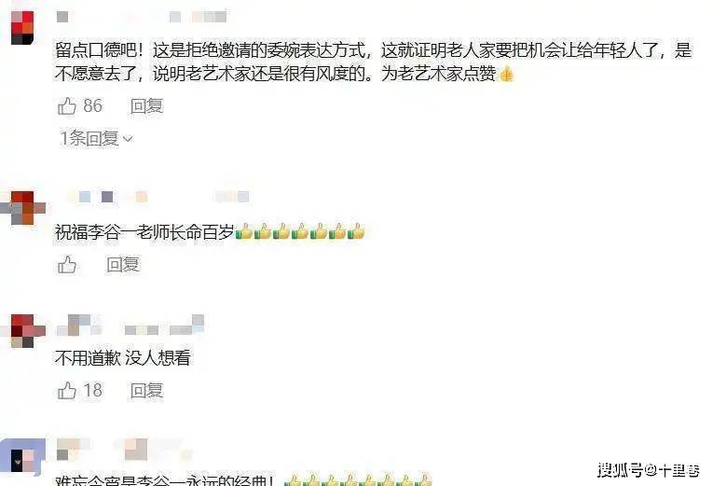The image size is (713, 486).
Task: Click the thumbs-up emoji after 点赞
Action: [x=507, y=74]
